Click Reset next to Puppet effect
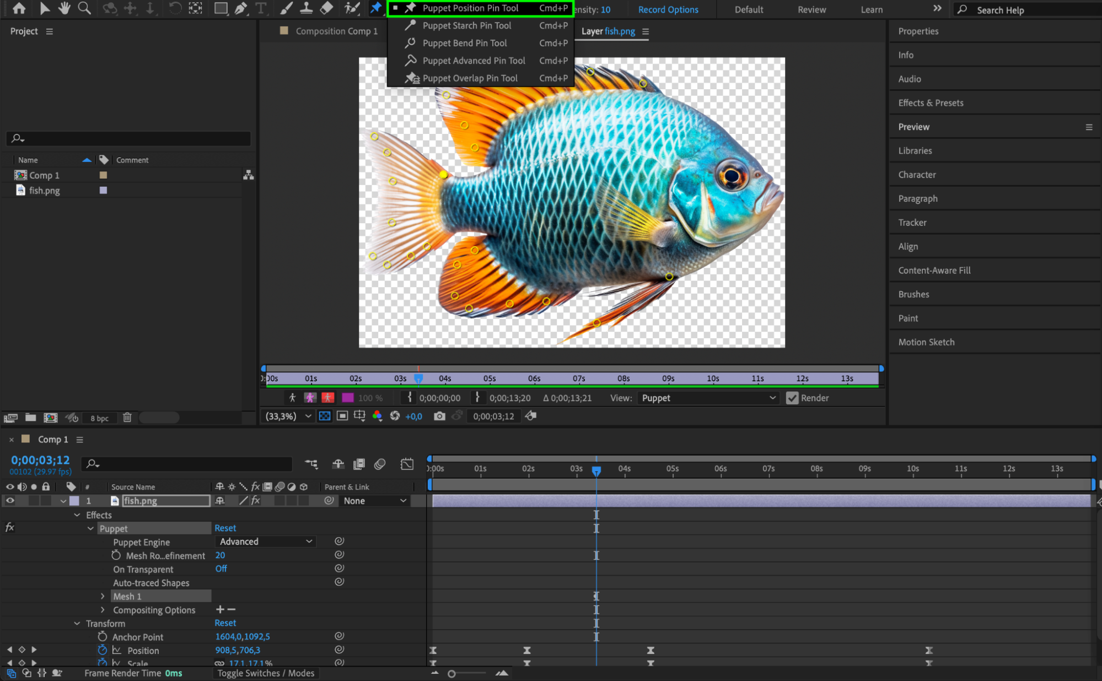Screen dimensions: 1102x681 (x=225, y=528)
